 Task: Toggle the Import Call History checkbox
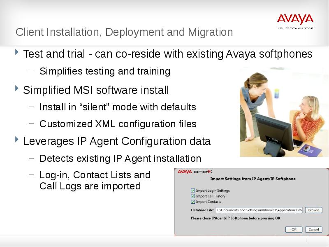(193, 196)
